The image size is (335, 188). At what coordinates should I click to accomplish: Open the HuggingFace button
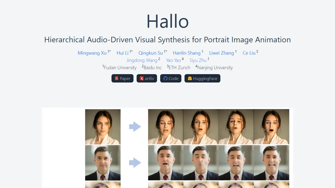tap(202, 78)
